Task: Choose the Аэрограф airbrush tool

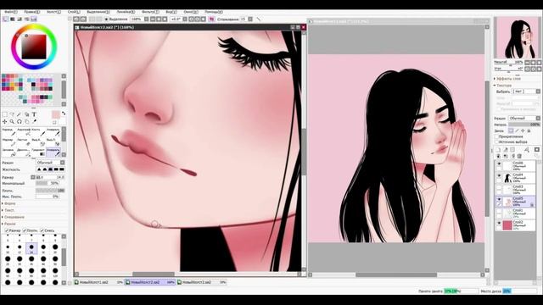Action: [x=23, y=132]
